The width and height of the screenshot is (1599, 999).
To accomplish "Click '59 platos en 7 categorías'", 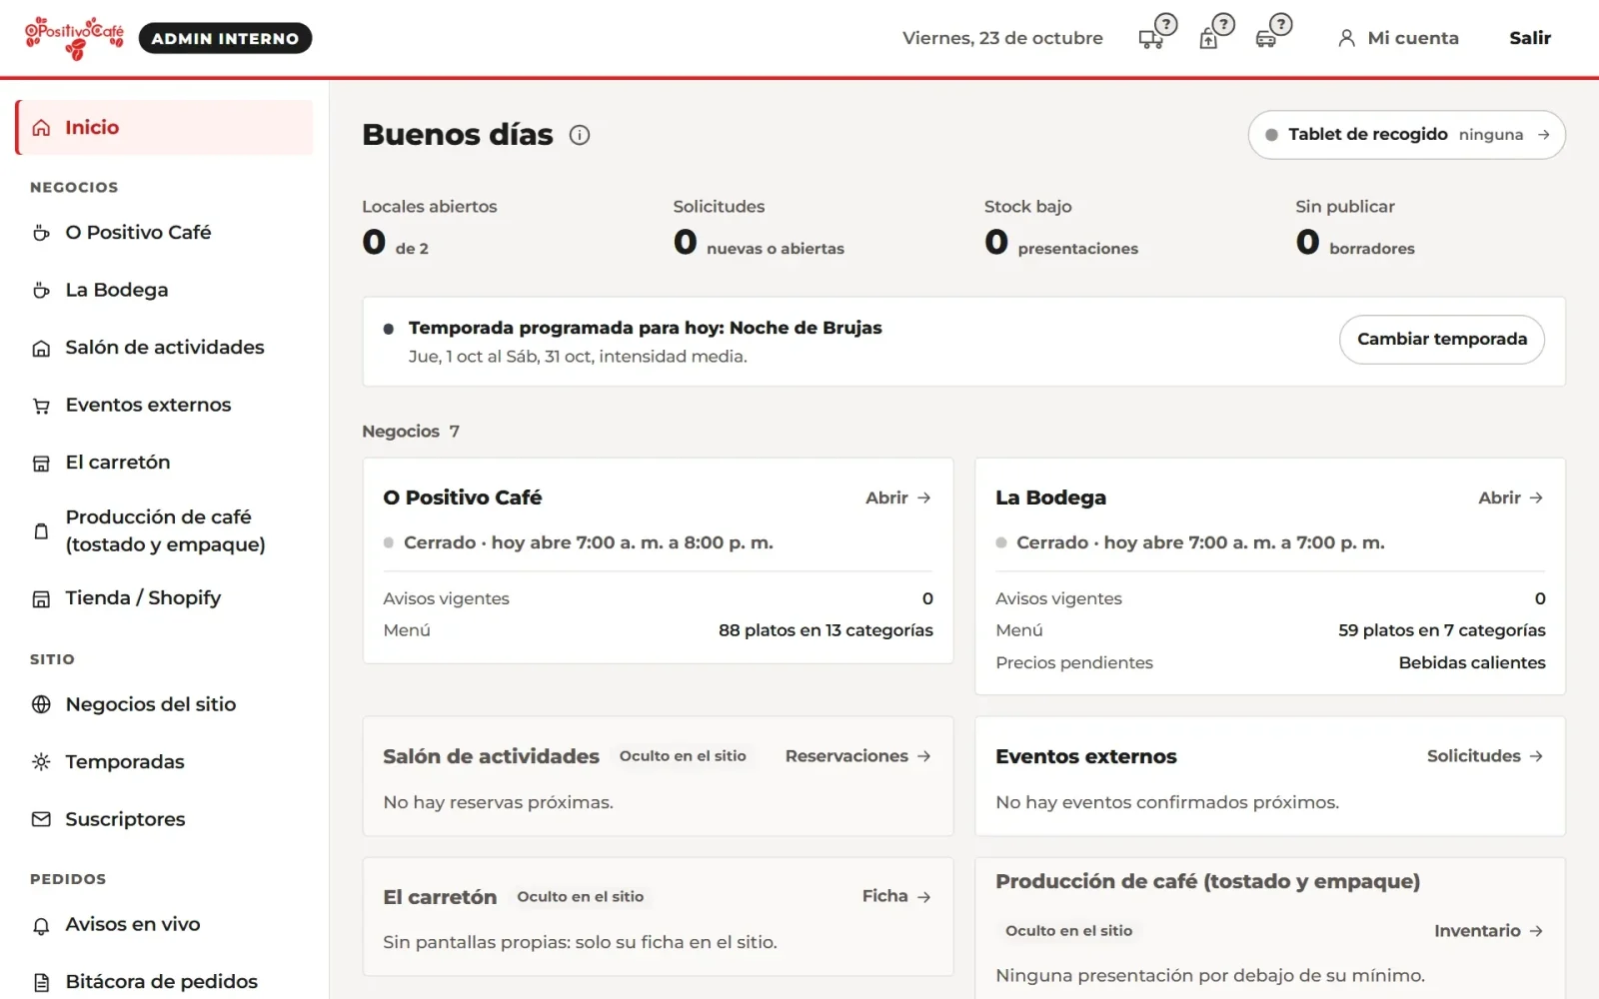I will (1441, 630).
